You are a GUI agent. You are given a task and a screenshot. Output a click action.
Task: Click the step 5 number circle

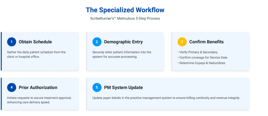click(x=97, y=87)
